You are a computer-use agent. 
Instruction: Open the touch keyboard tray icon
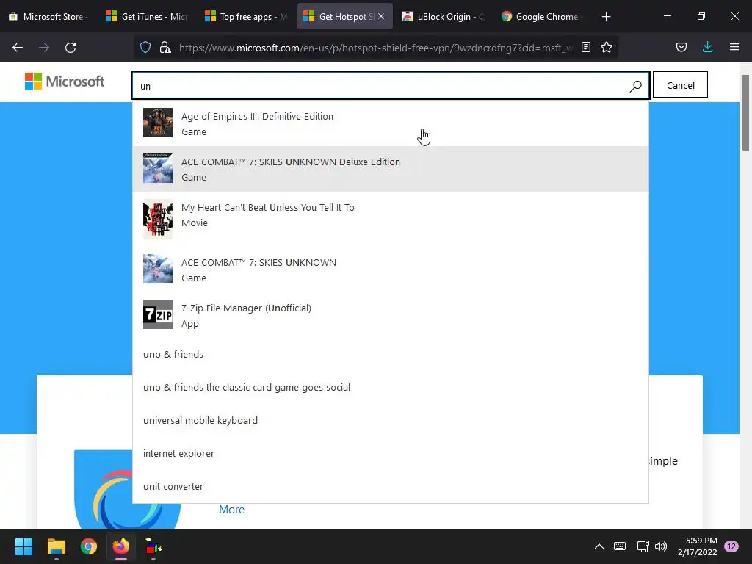tap(620, 546)
